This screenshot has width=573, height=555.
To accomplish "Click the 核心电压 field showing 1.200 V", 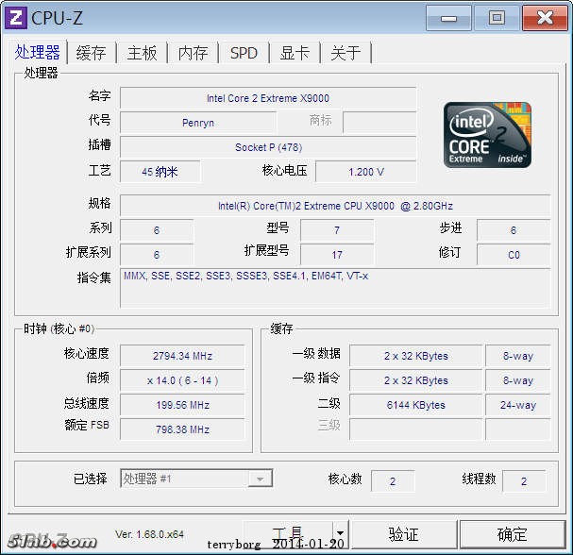I will (365, 172).
